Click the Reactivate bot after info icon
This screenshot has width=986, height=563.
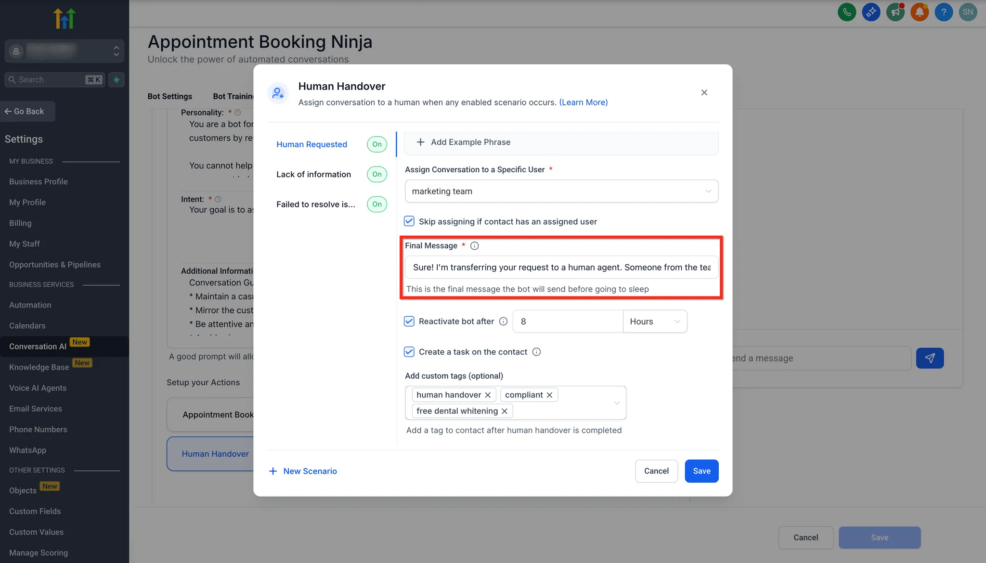point(503,321)
